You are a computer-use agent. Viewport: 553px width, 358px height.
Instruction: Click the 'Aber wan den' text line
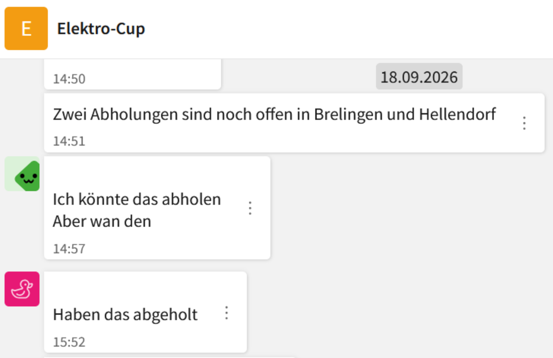click(102, 221)
